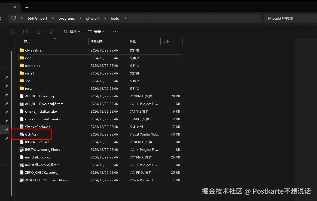
Task: Open the three-dot more options menu
Action: coord(115,32)
